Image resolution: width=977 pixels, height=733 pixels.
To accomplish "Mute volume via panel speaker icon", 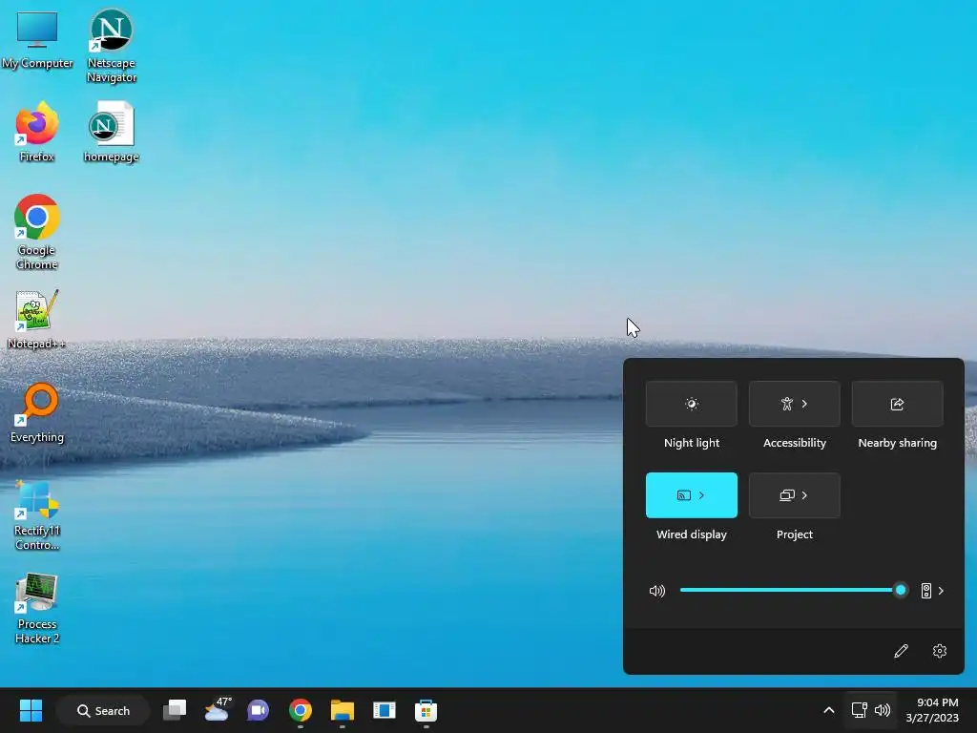I will [x=657, y=591].
